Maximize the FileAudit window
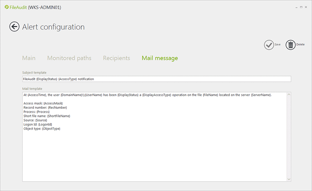 coord(301,7)
